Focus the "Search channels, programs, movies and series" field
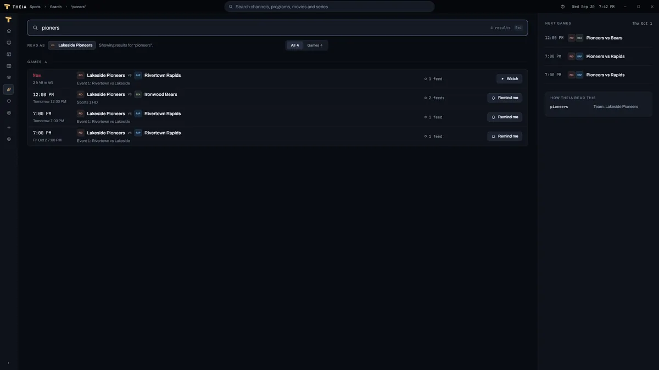This screenshot has height=370, width=659. [329, 7]
